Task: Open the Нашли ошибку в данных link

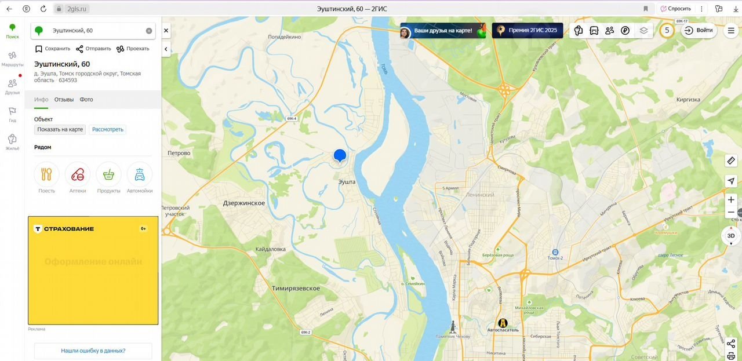Action: coord(93,351)
